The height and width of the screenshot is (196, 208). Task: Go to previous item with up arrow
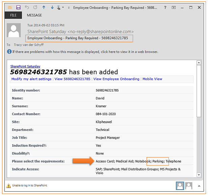[x=44, y=7]
